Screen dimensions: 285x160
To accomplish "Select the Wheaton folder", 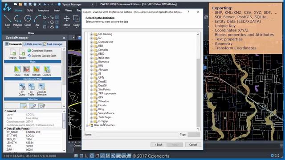I will [104, 101].
